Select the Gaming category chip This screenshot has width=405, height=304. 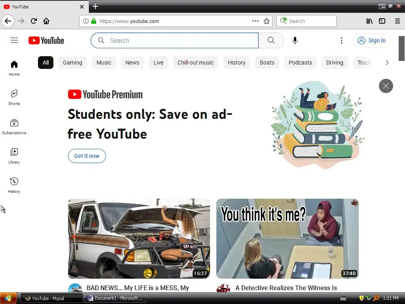pos(73,63)
